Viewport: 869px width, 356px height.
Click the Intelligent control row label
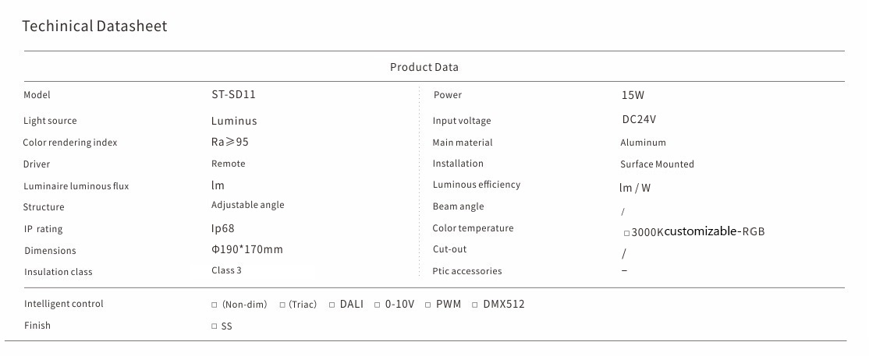pyautogui.click(x=63, y=304)
